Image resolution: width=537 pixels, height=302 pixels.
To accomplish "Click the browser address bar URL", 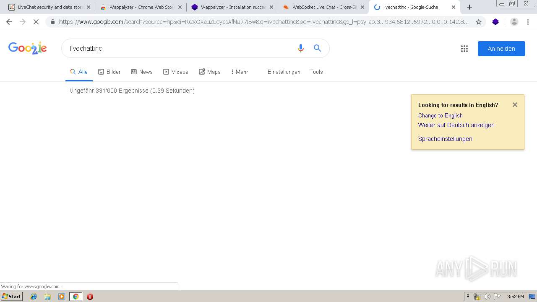I will (264, 22).
